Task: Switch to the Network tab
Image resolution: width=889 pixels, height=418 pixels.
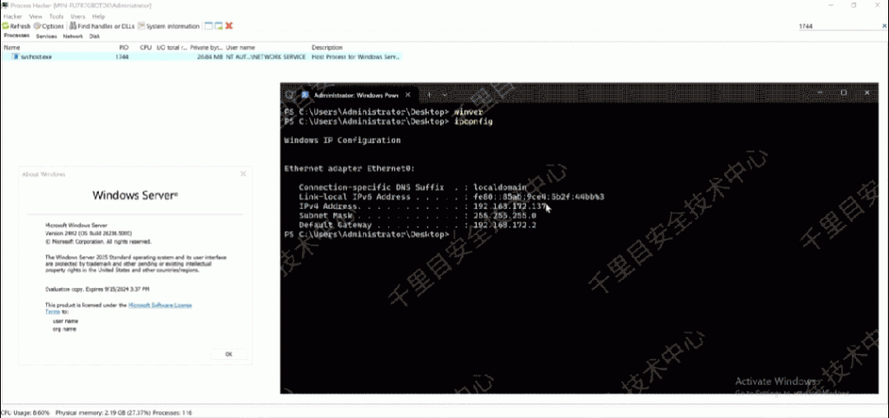Action: 73,36
